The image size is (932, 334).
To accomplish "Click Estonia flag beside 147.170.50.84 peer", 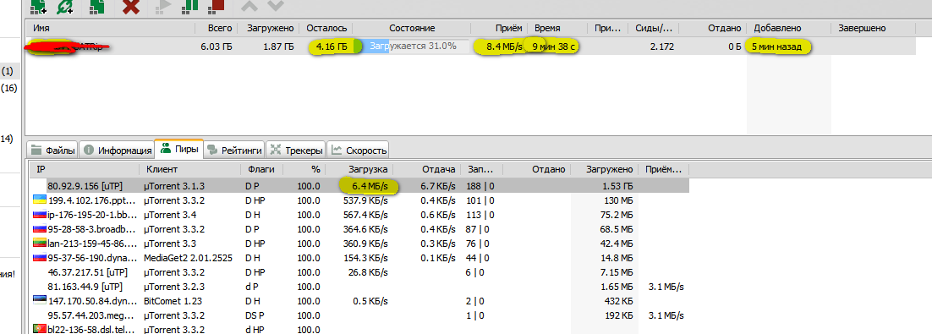I will [x=39, y=301].
